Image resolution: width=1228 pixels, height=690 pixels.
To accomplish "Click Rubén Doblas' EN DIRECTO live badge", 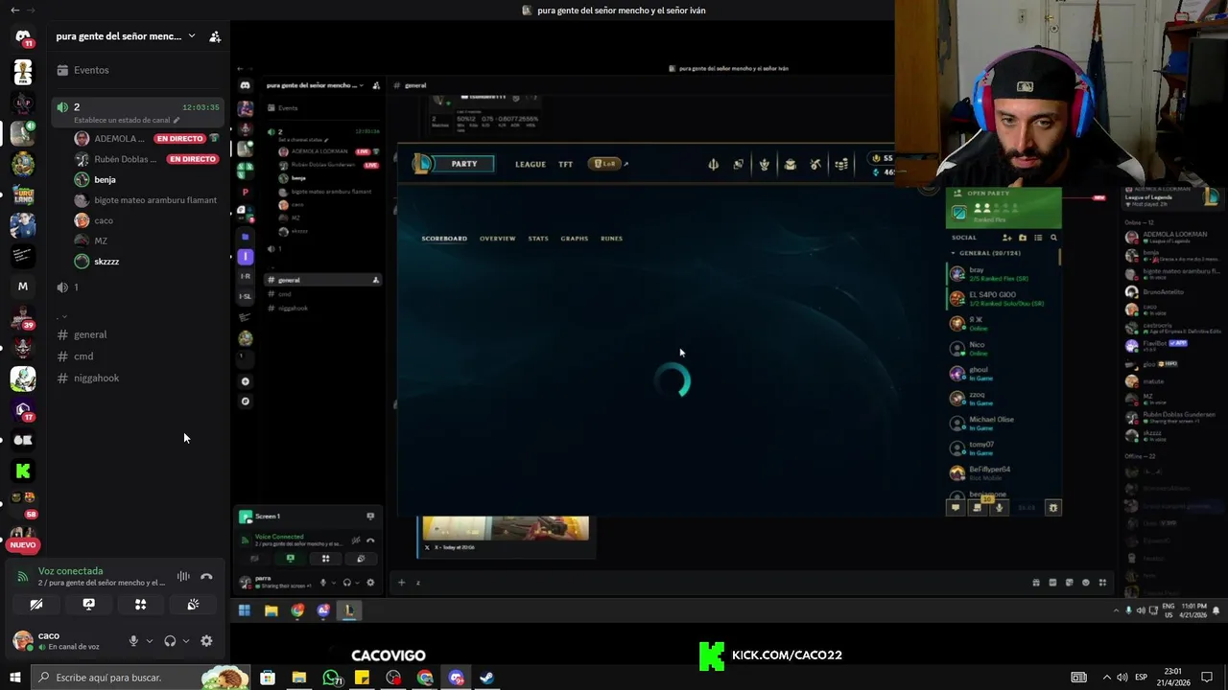I will [x=193, y=159].
